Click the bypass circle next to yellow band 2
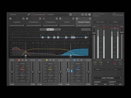Image resolution: width=131 pixels, height=98 pixels. point(50,60)
